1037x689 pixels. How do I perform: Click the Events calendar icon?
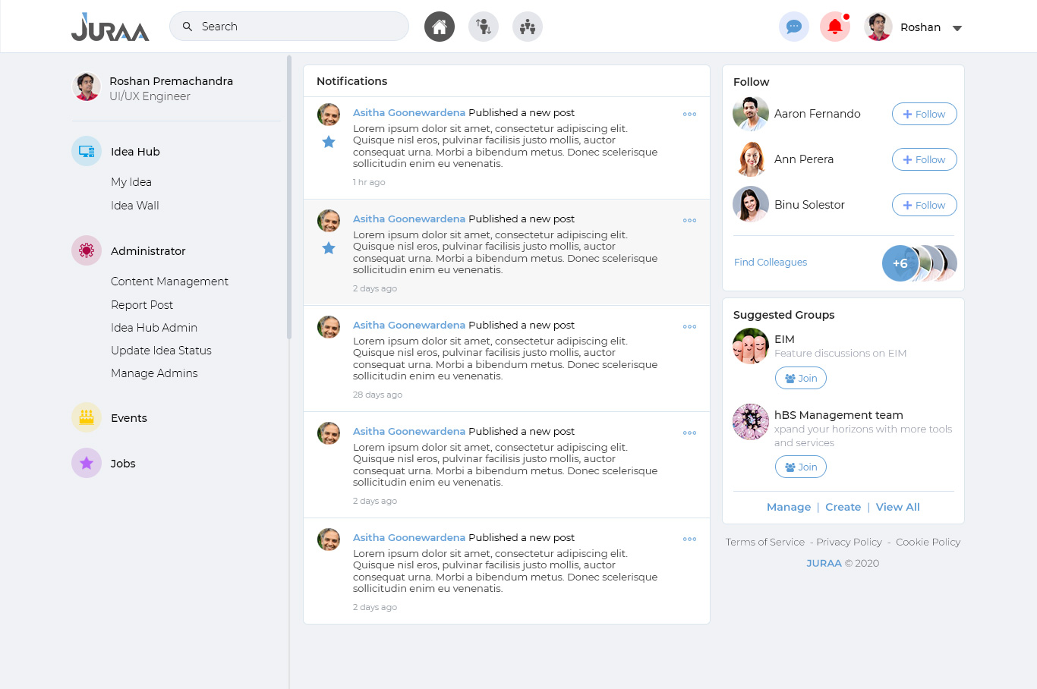[87, 417]
